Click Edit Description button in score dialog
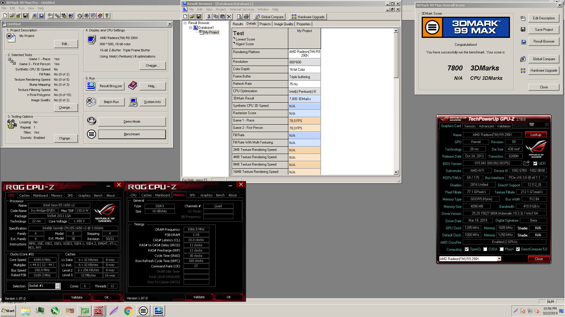Viewport: 565px width, 317px height. pyautogui.click(x=544, y=18)
